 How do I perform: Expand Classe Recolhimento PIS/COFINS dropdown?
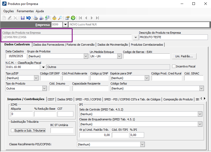coord(142,144)
